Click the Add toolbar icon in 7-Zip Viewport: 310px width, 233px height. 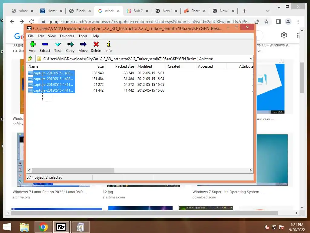[x=32, y=47]
